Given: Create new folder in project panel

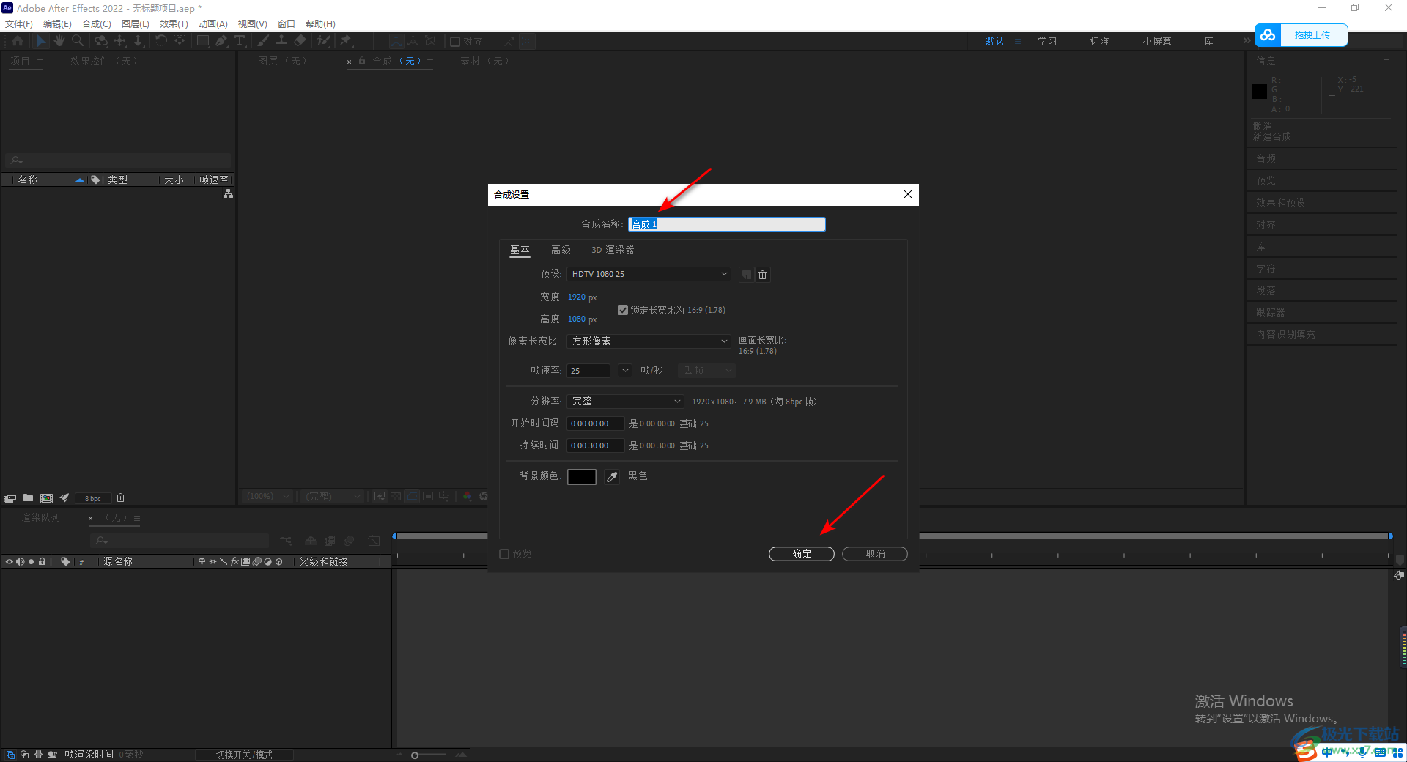Looking at the screenshot, I should pos(28,498).
